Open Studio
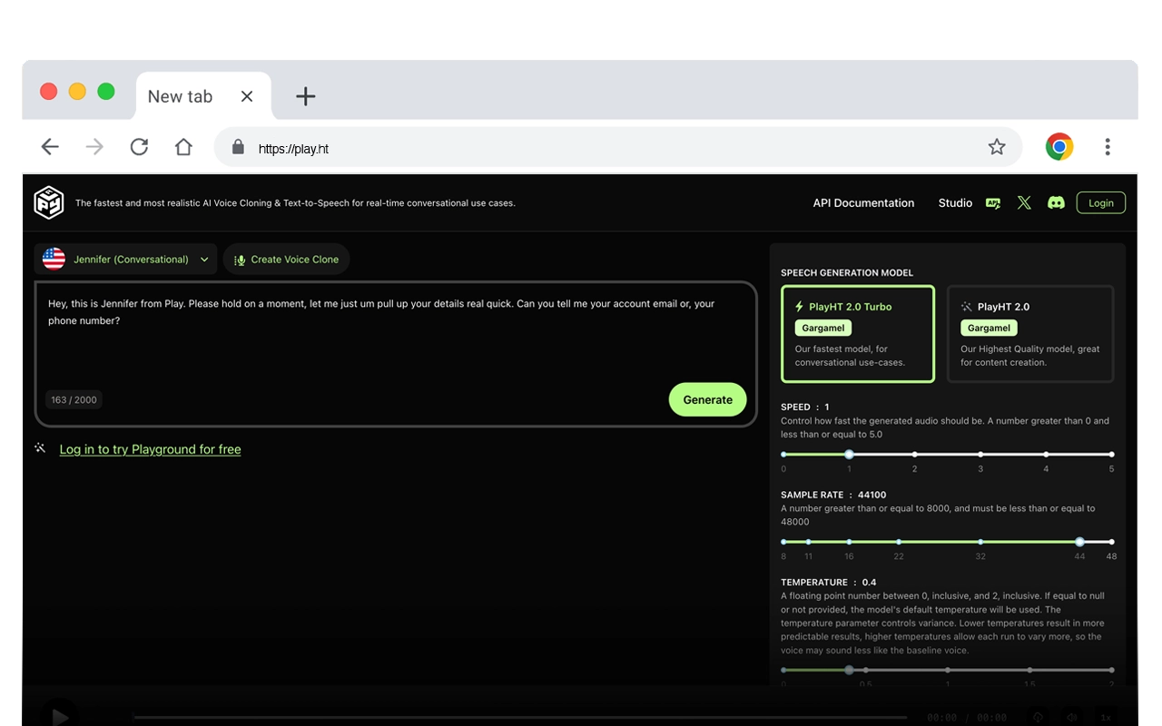The image size is (1162, 726). pos(955,203)
